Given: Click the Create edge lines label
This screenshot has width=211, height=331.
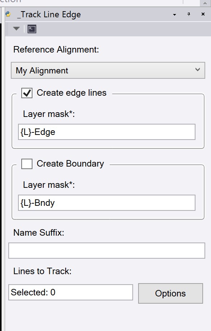Looking at the screenshot, I should 71,93.
